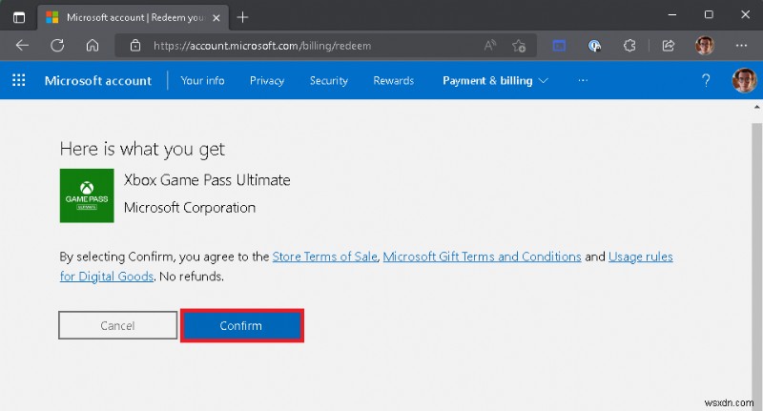Cancel the code redemption

click(x=117, y=325)
